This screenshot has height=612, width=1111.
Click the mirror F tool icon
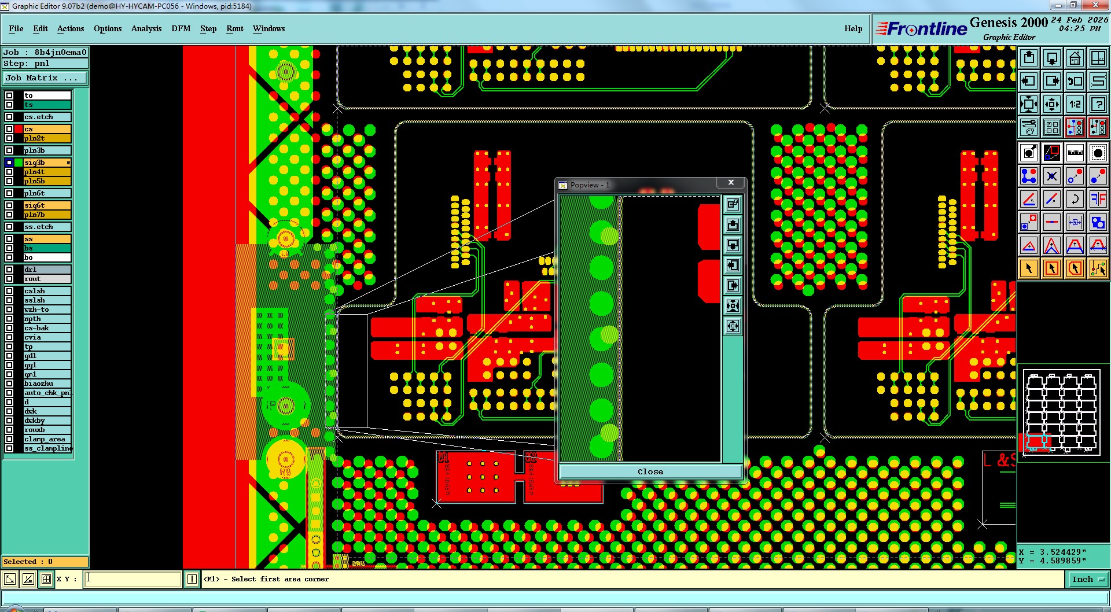[1098, 199]
